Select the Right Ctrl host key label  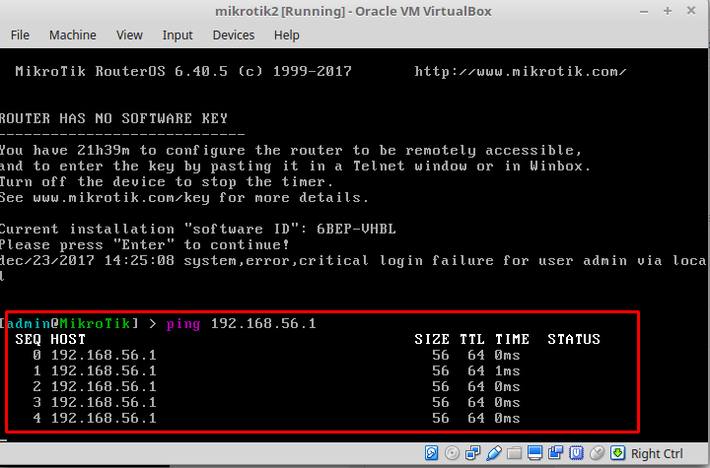click(x=657, y=453)
